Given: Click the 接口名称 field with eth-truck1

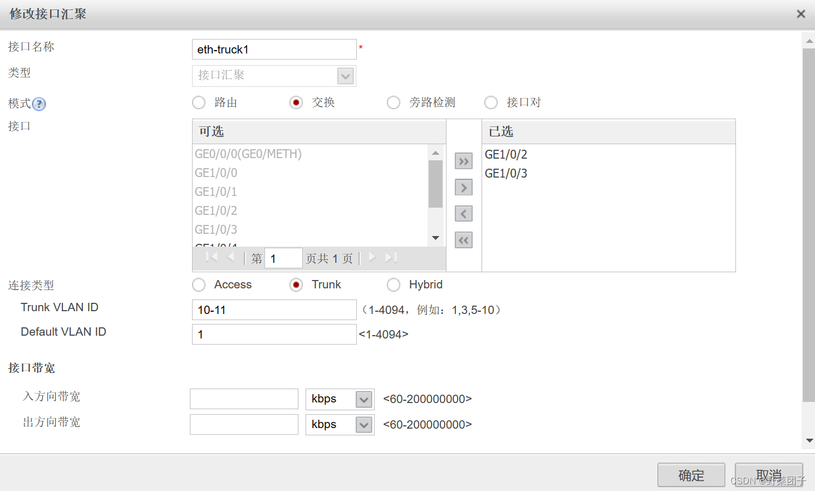Looking at the screenshot, I should click(274, 50).
